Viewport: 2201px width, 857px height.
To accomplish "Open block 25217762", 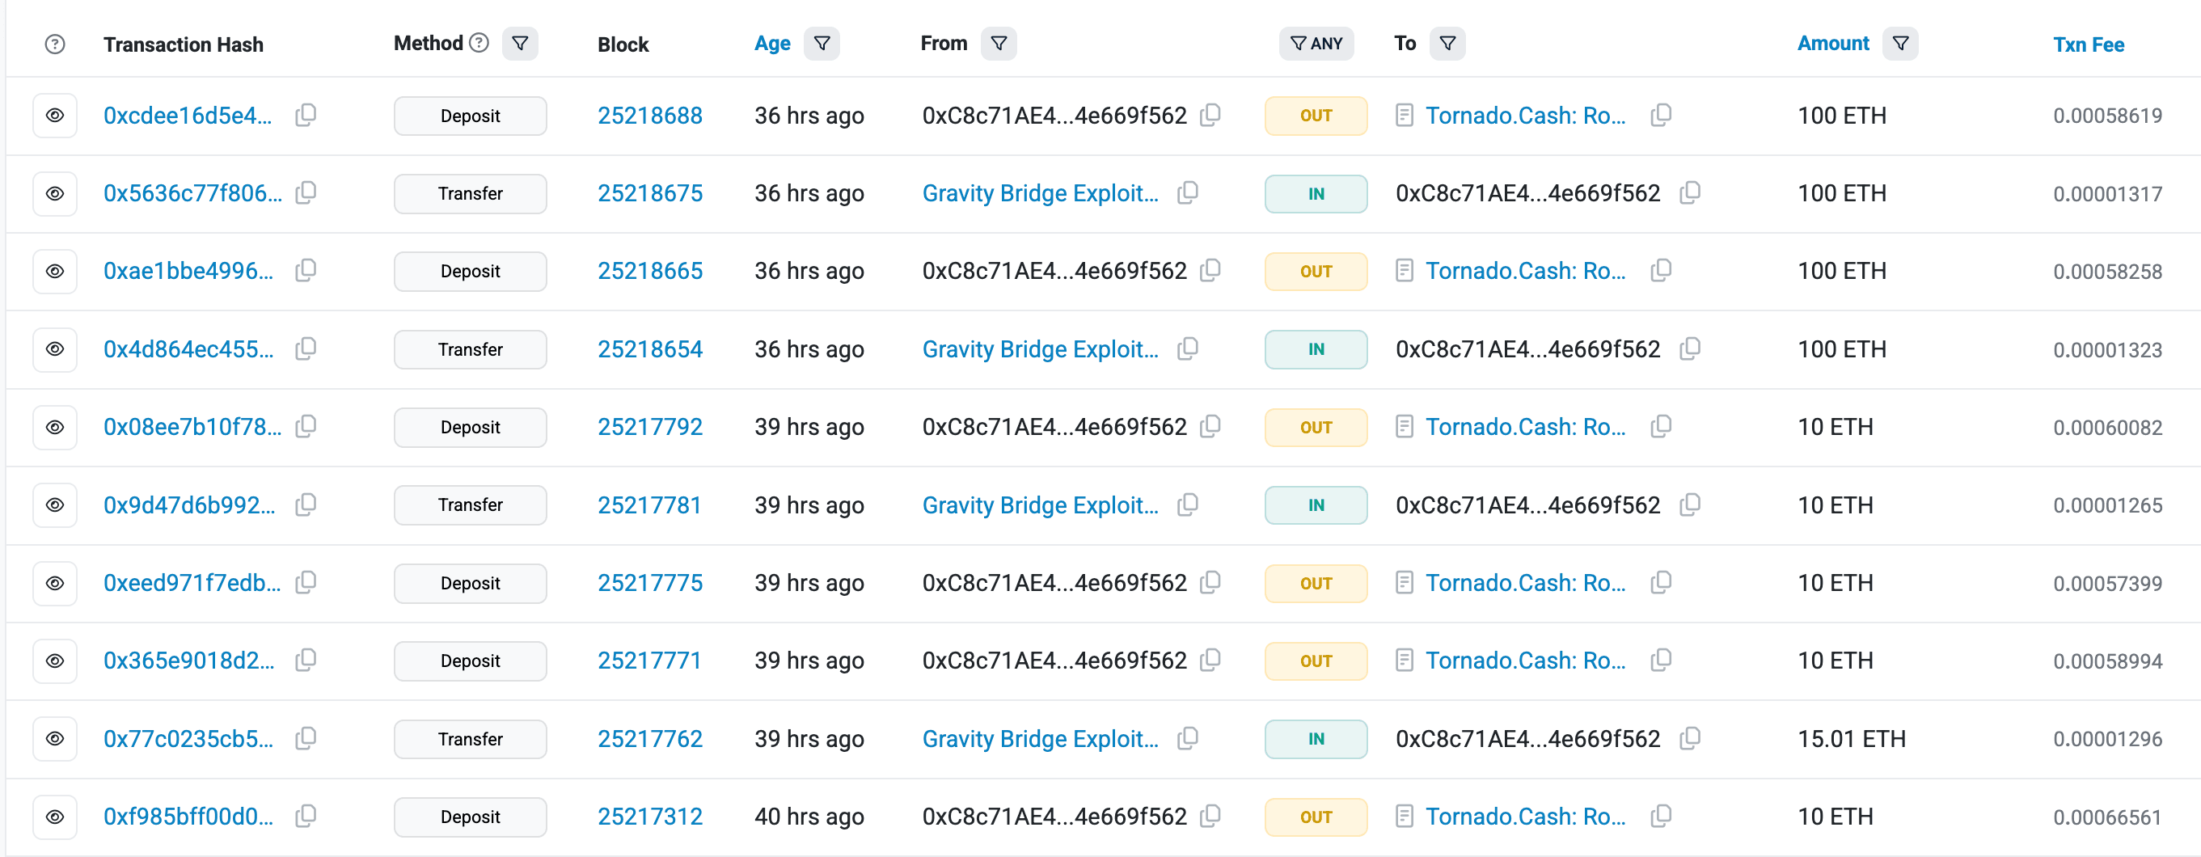I will pos(649,738).
